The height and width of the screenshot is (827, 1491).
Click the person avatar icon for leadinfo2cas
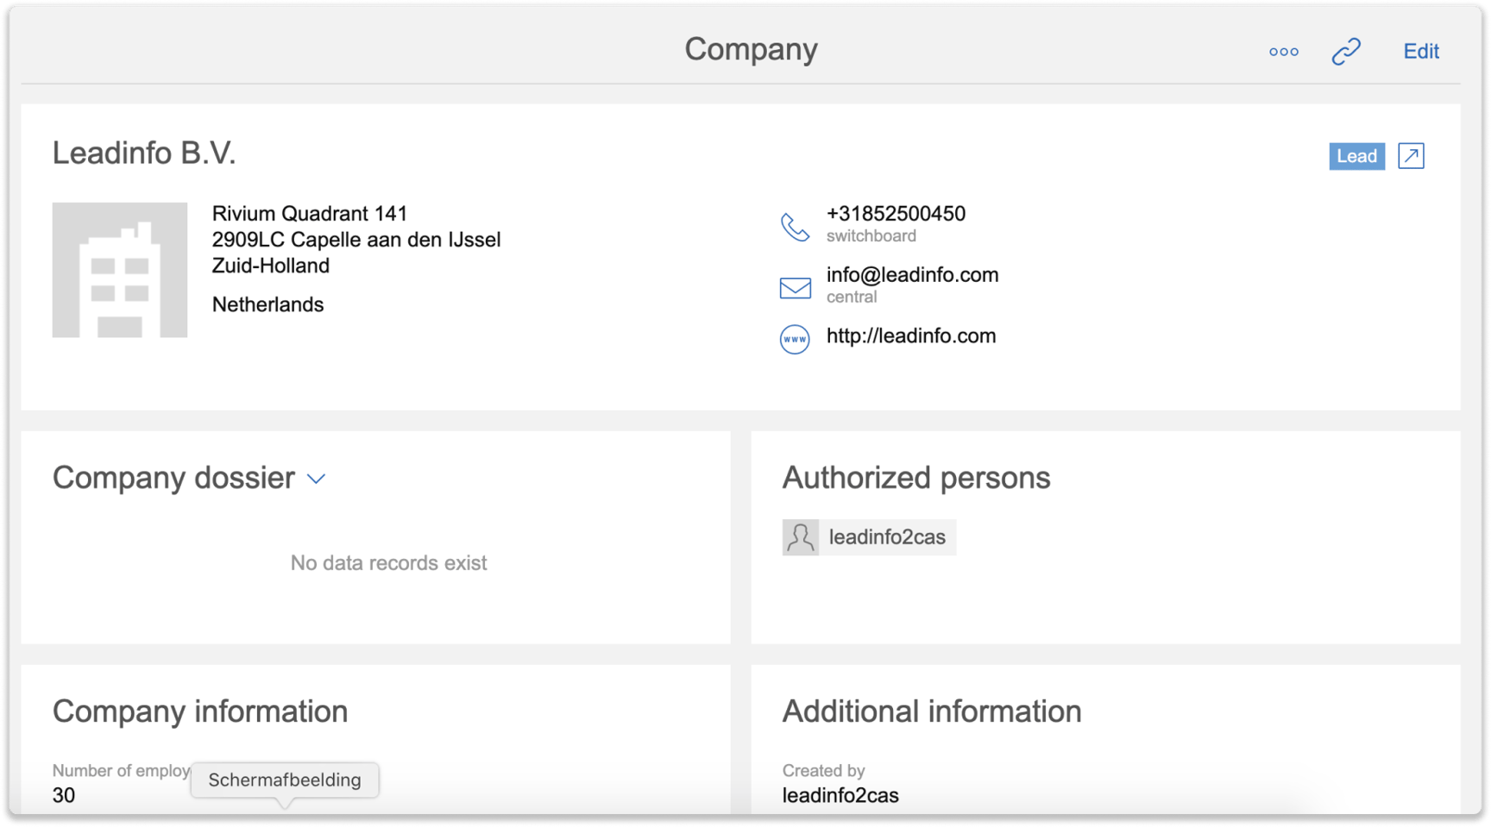[802, 536]
